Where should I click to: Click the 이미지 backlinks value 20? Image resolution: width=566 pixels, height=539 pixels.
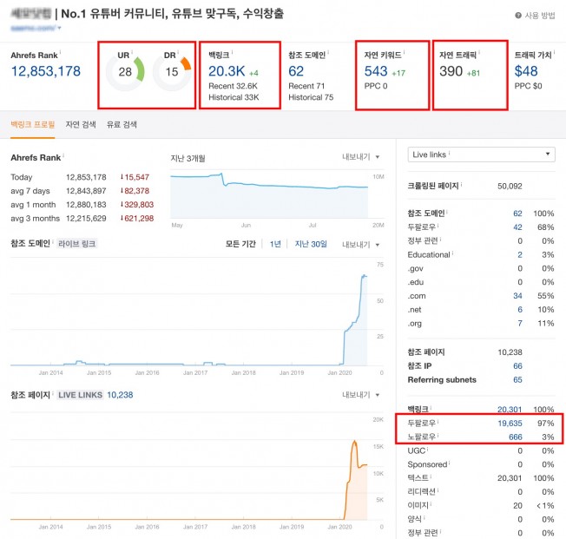pos(517,505)
